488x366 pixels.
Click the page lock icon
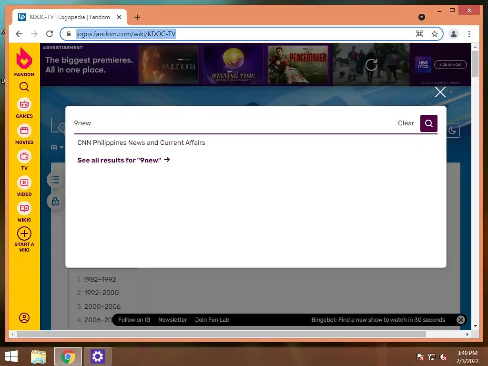[x=55, y=202]
